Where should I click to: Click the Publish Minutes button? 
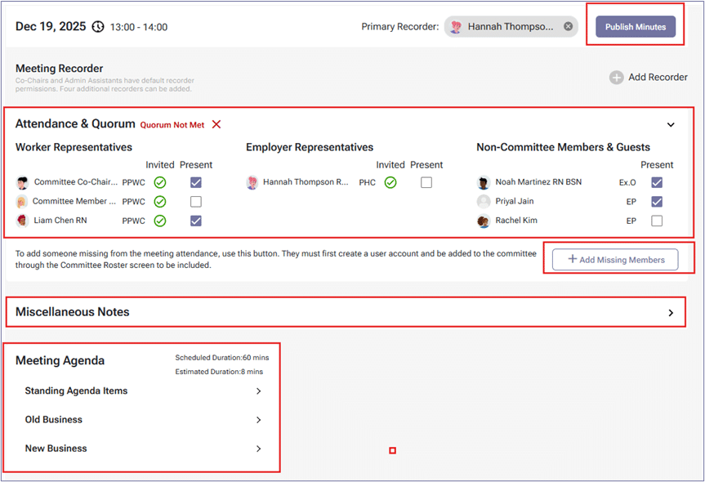(635, 27)
